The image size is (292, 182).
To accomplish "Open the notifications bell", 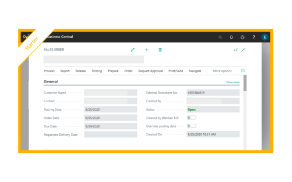I will 231,37.
